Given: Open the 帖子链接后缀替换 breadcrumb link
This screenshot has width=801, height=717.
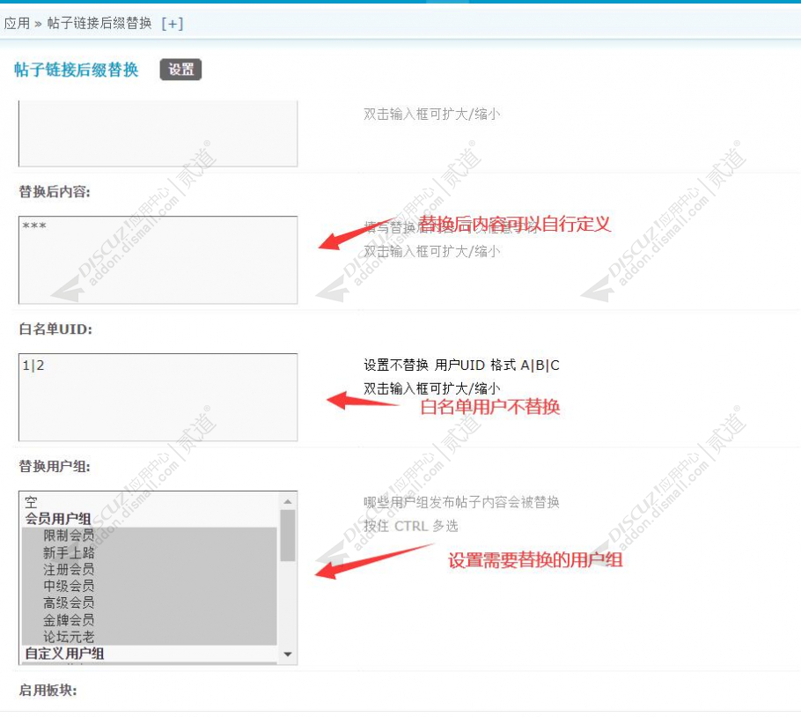Looking at the screenshot, I should (x=99, y=24).
